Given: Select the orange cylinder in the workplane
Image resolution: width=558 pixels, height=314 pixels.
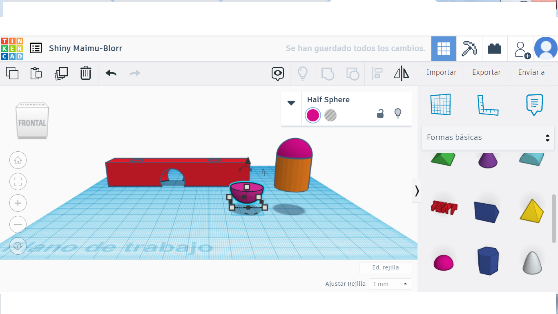Looking at the screenshot, I should pos(292,174).
